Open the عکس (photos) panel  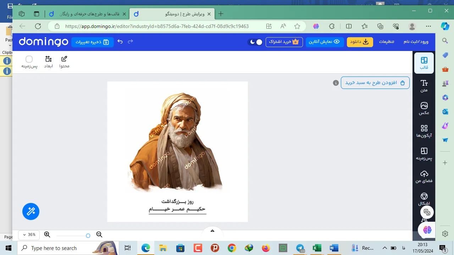click(424, 108)
